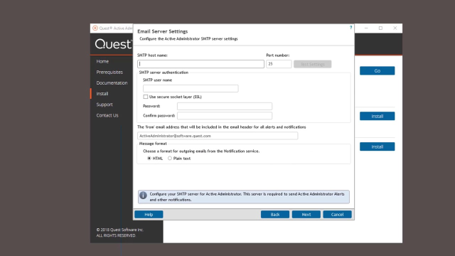Enable Use secure socket layer (SSL) checkbox
Screen dimensions: 455x256
(145, 97)
